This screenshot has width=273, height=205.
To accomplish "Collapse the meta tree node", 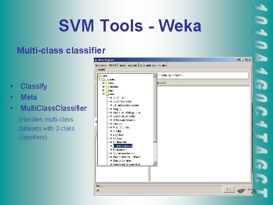I will pos(104,94).
